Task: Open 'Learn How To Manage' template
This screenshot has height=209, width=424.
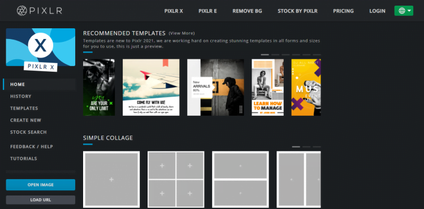Action: pos(268,87)
